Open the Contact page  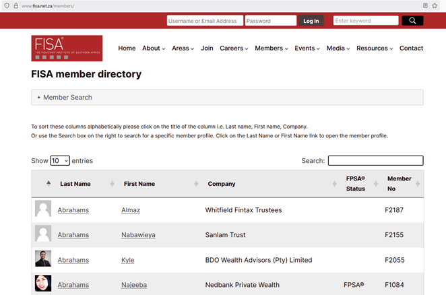(411, 48)
